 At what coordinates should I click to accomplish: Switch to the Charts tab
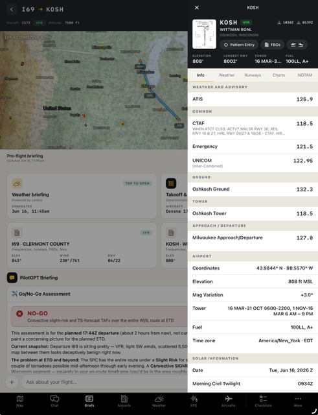pos(278,75)
